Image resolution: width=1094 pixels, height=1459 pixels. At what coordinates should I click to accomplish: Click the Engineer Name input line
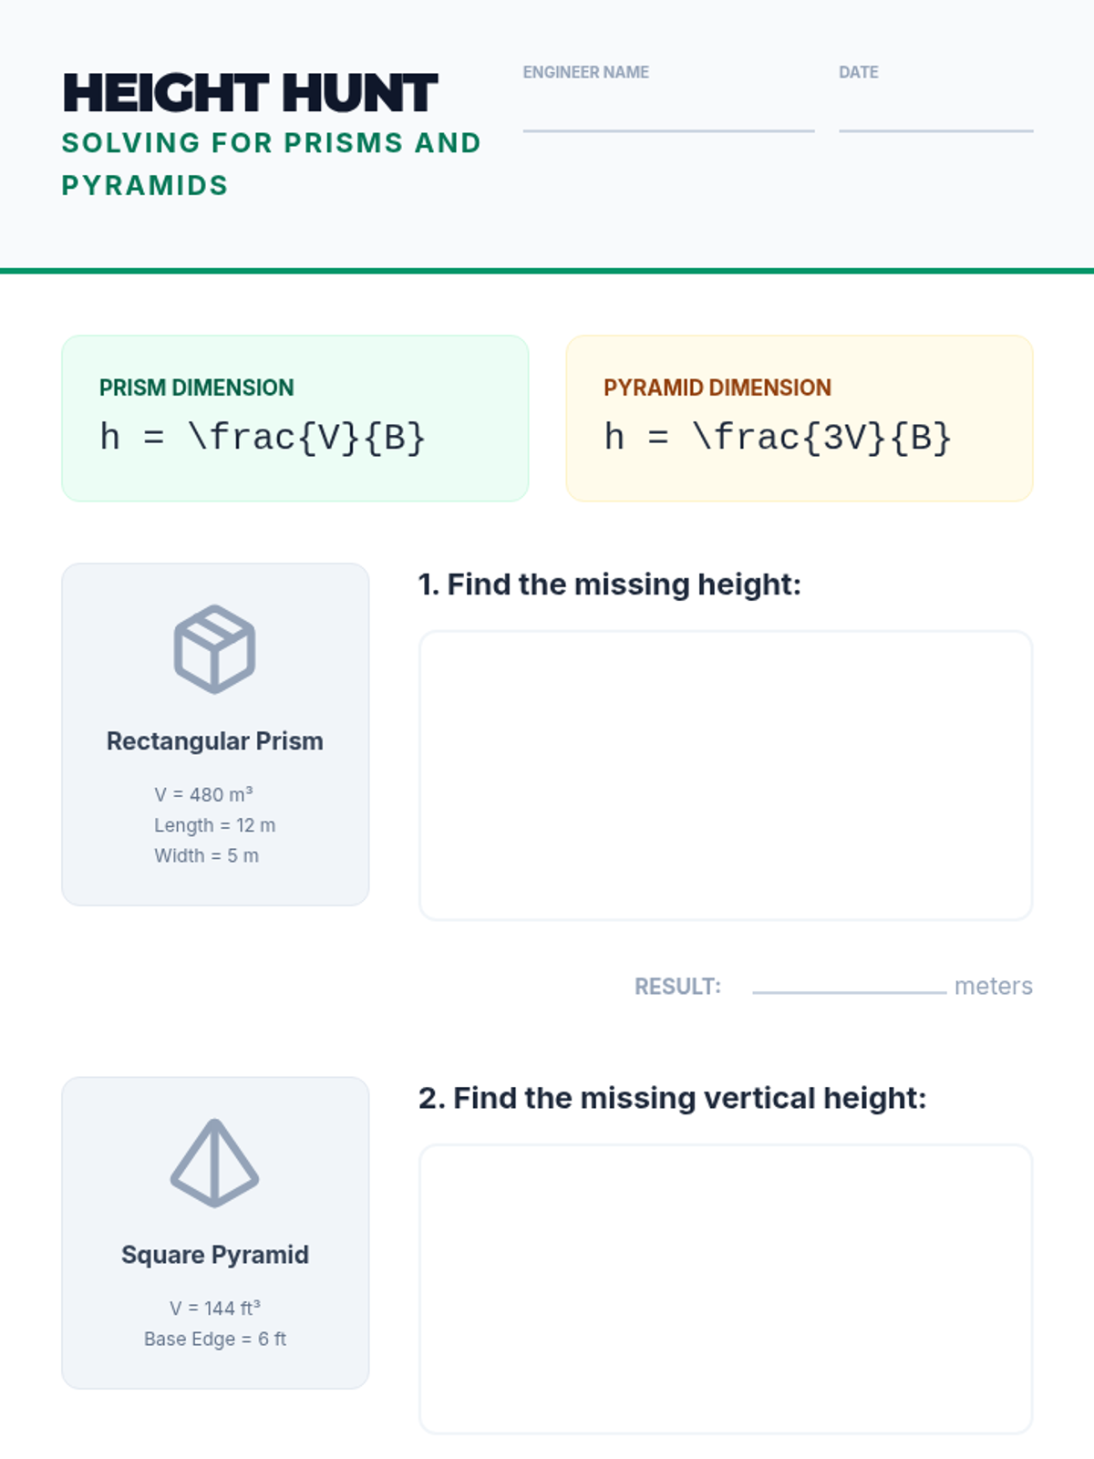click(x=668, y=117)
